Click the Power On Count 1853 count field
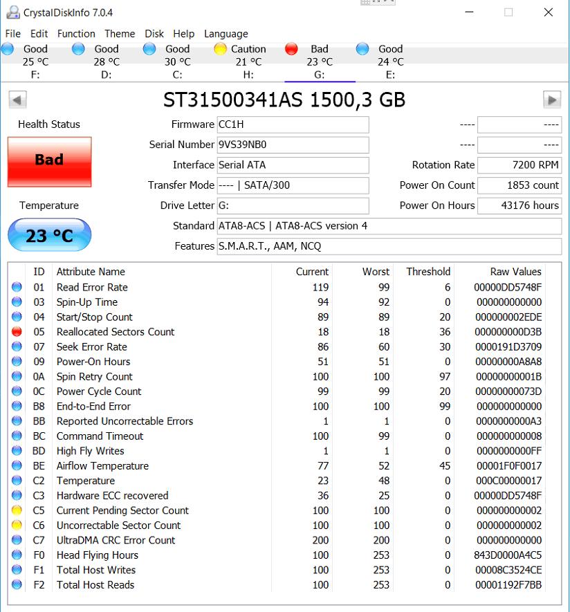570x612 pixels. pos(520,185)
